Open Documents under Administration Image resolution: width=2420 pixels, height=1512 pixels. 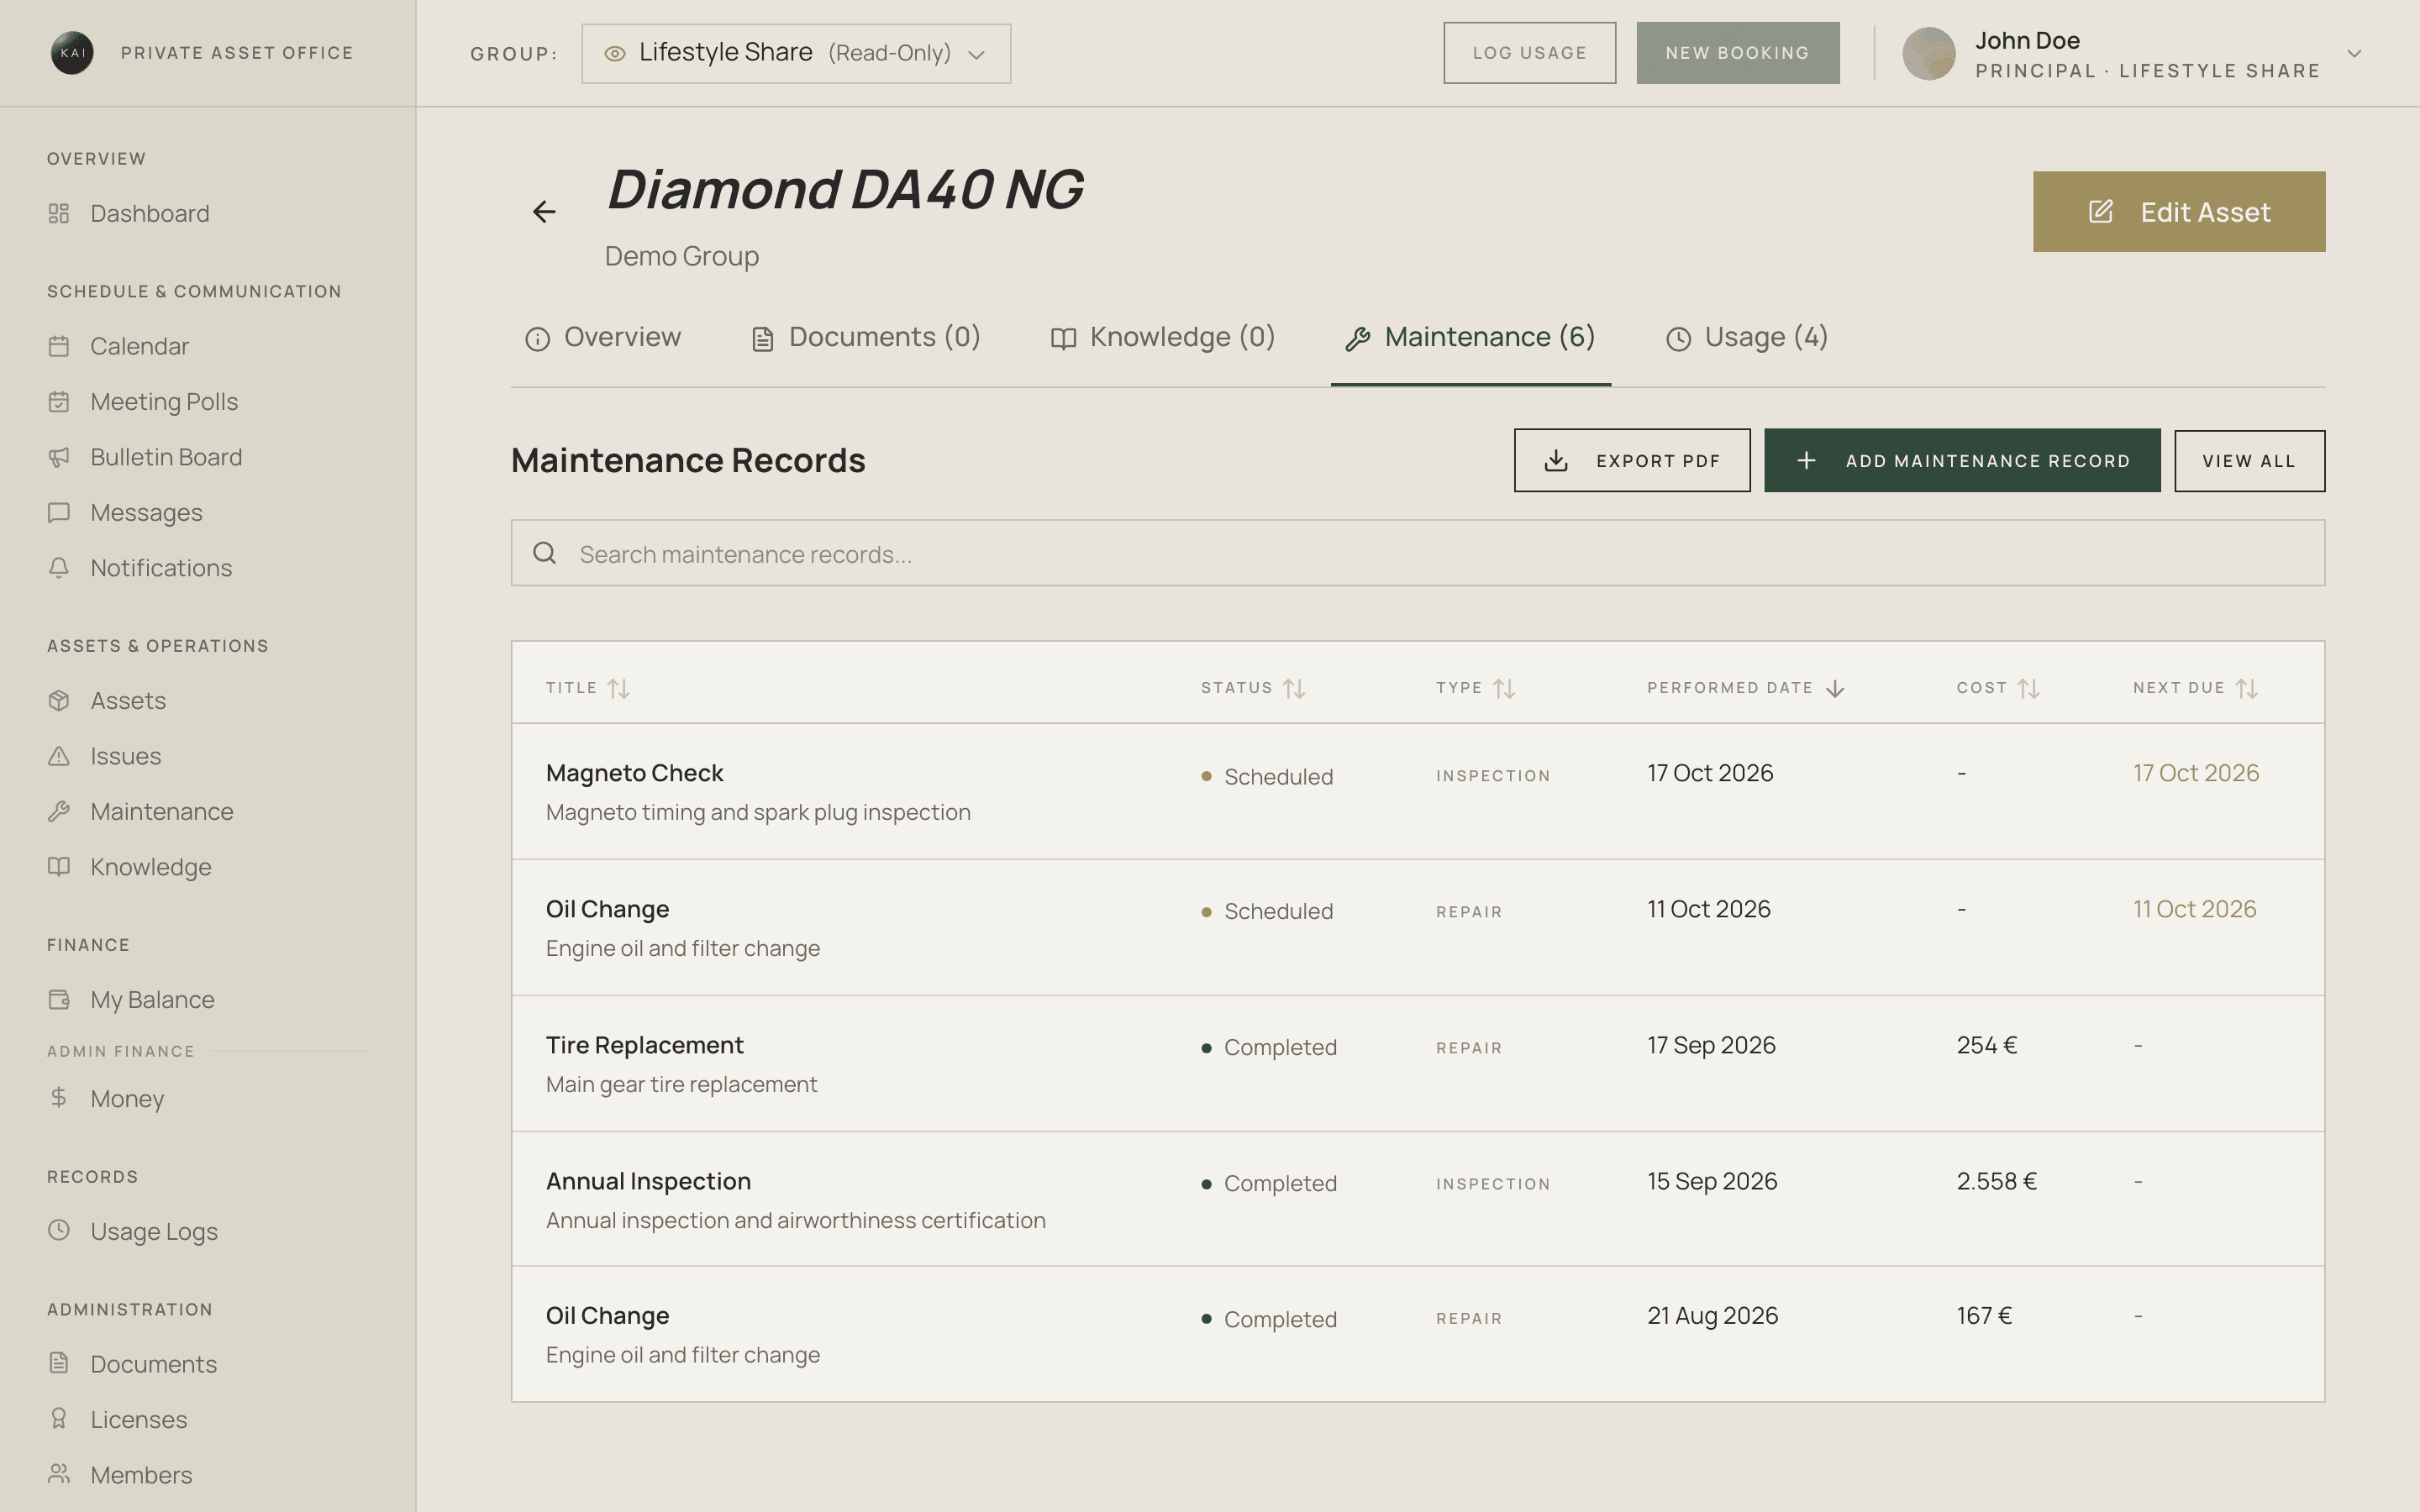point(131,1364)
